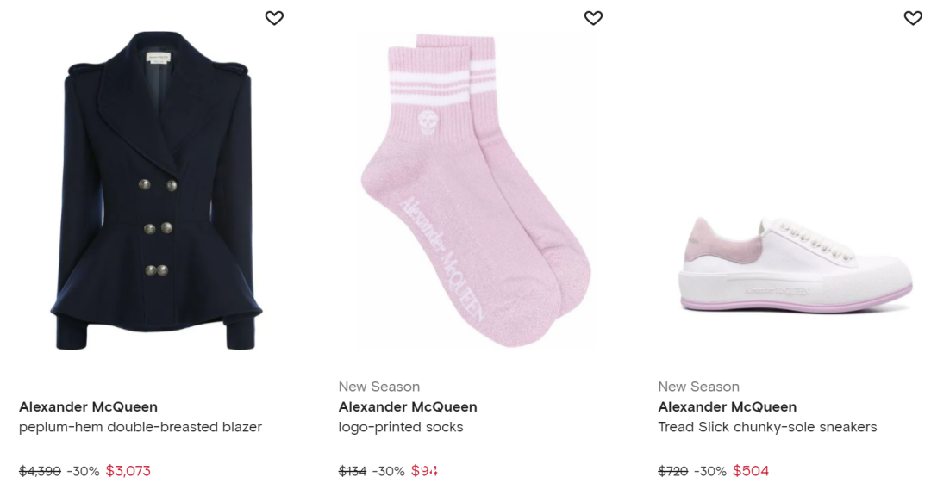The height and width of the screenshot is (483, 931).
Task: Open Alexander McQueen brand above sneakers description
Action: pos(728,407)
